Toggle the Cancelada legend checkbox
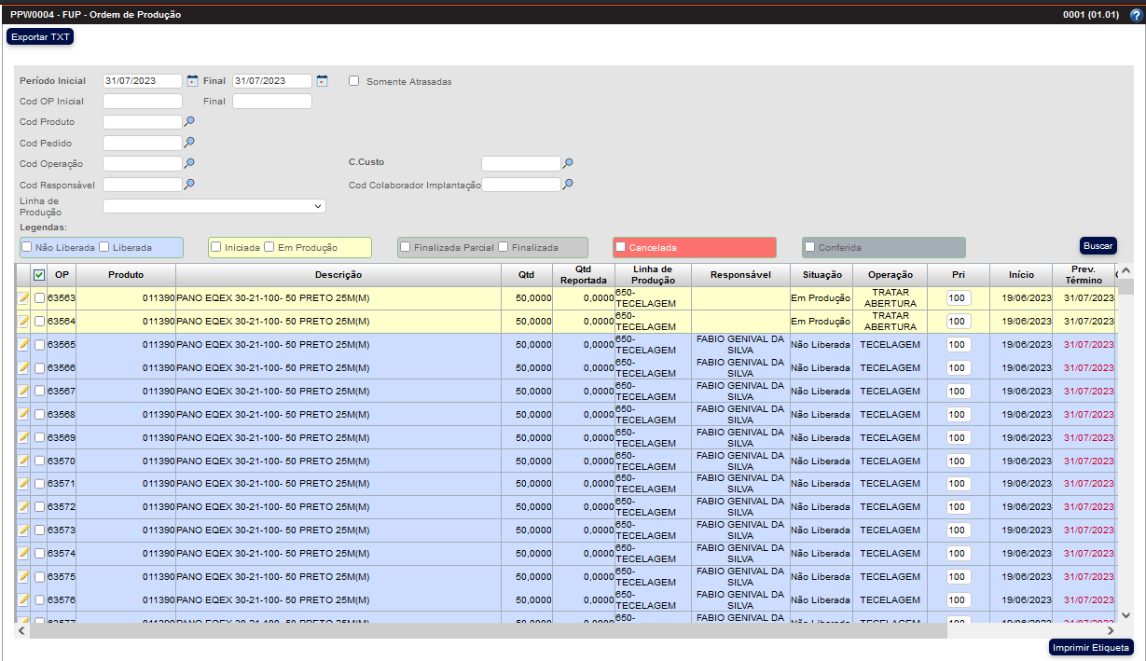The width and height of the screenshot is (1146, 661). (x=620, y=247)
